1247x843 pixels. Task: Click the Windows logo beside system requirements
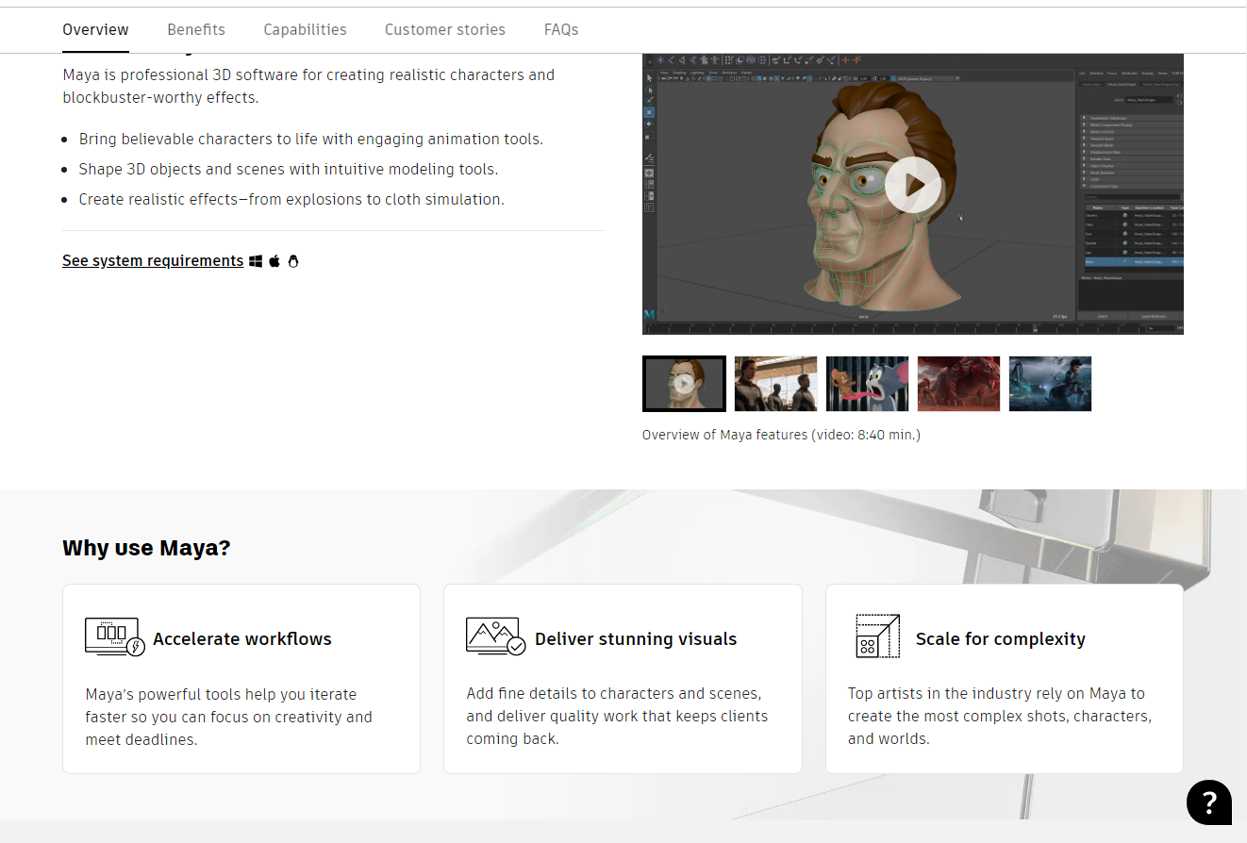(256, 260)
